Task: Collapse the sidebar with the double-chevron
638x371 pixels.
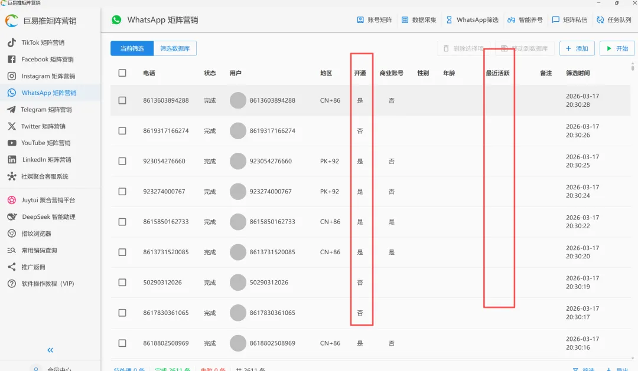Action: coord(50,350)
